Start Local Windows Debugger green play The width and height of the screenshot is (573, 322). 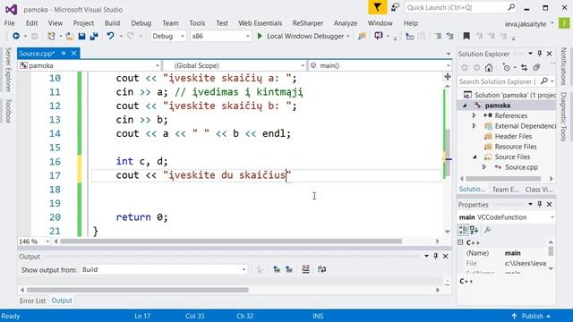(260, 36)
